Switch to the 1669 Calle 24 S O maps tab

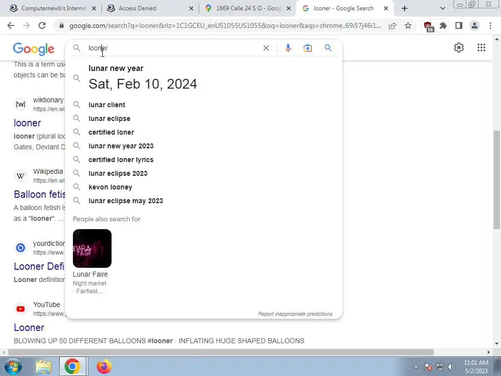coord(247,8)
